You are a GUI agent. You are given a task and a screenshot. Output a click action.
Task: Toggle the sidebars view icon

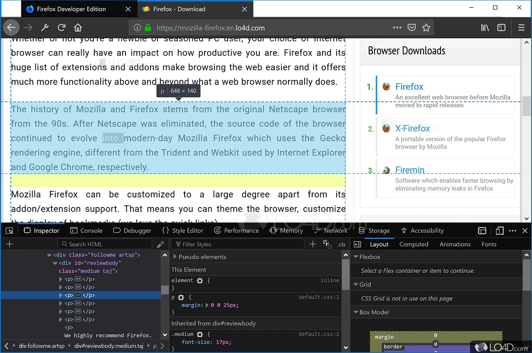502,28
